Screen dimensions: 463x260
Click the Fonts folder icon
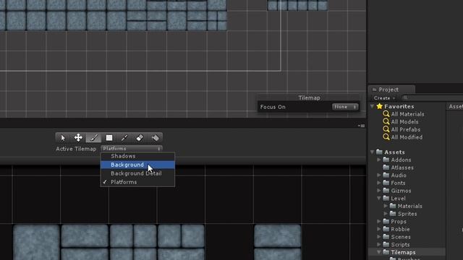(386, 183)
